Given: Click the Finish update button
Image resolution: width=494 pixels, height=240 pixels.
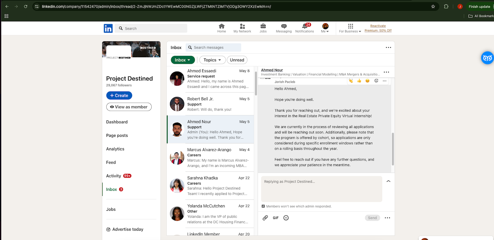Looking at the screenshot, I should (480, 6).
